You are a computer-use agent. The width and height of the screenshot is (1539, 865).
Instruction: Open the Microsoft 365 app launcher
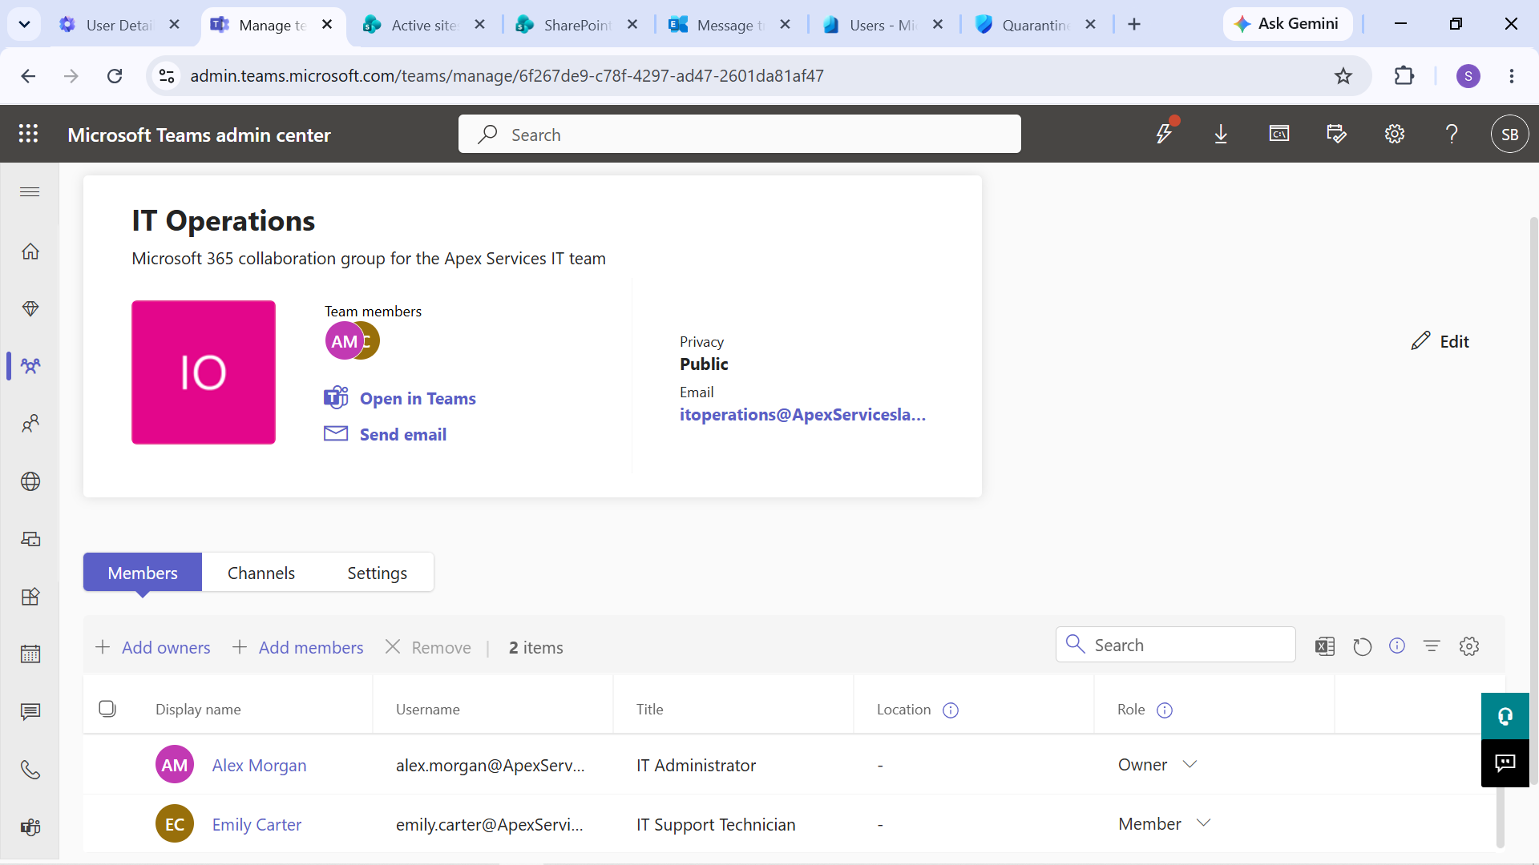click(x=29, y=135)
